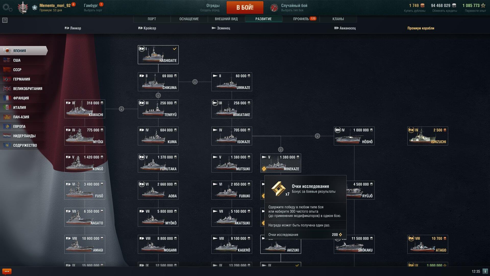This screenshot has height=276, width=490.
Task: Click the Купить дублоны link
Action: [x=415, y=11]
